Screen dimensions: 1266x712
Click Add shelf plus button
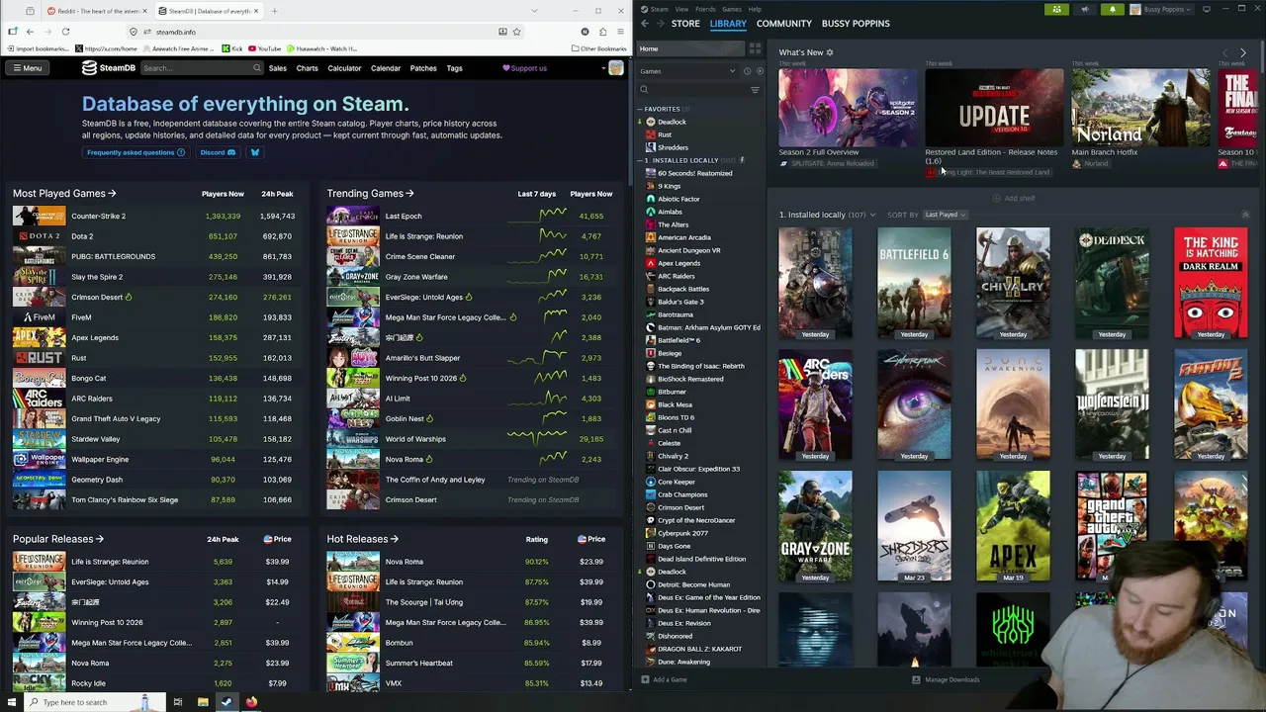1014,198
